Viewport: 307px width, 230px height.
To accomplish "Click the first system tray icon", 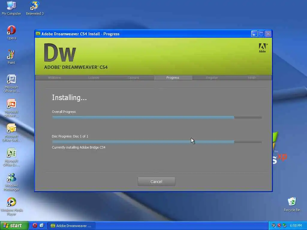I will point(273,226).
